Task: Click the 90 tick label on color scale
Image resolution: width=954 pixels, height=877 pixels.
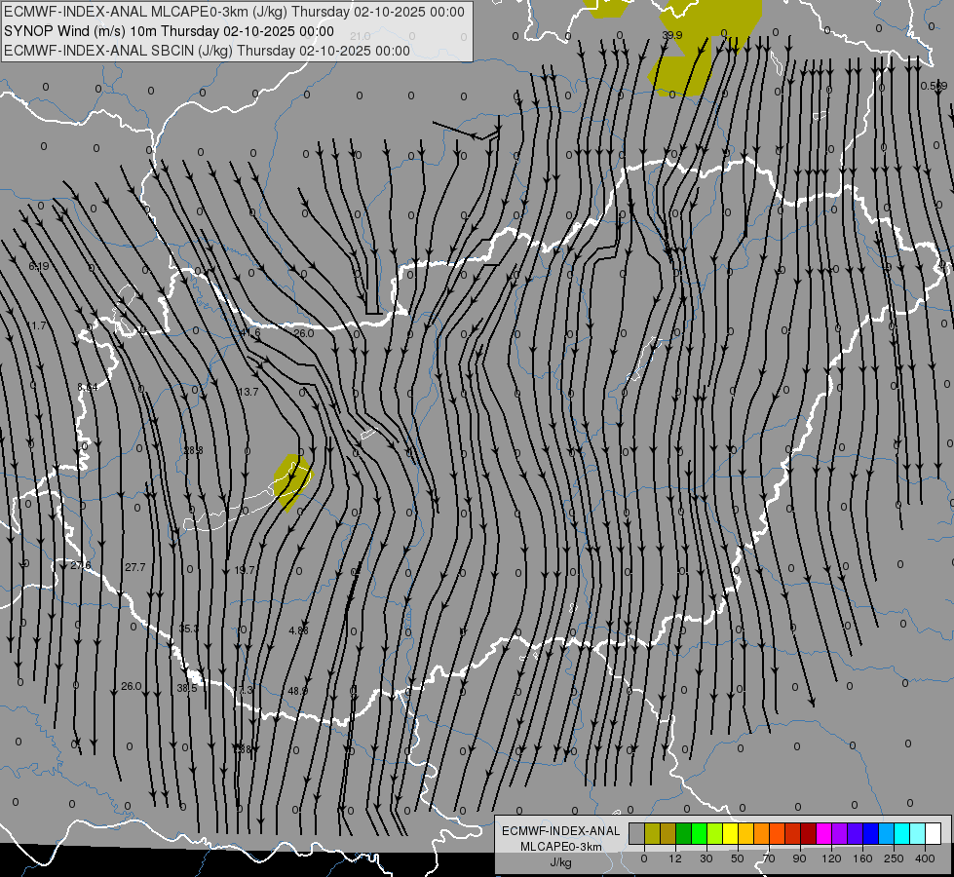Action: pyautogui.click(x=799, y=858)
